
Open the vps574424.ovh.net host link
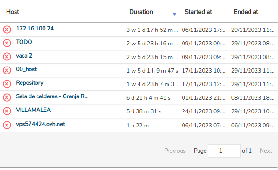click(41, 124)
